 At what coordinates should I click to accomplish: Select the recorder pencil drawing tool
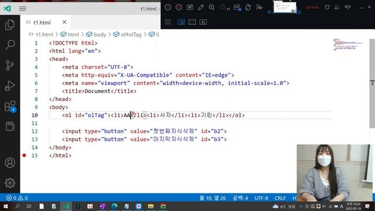pyautogui.click(x=201, y=8)
